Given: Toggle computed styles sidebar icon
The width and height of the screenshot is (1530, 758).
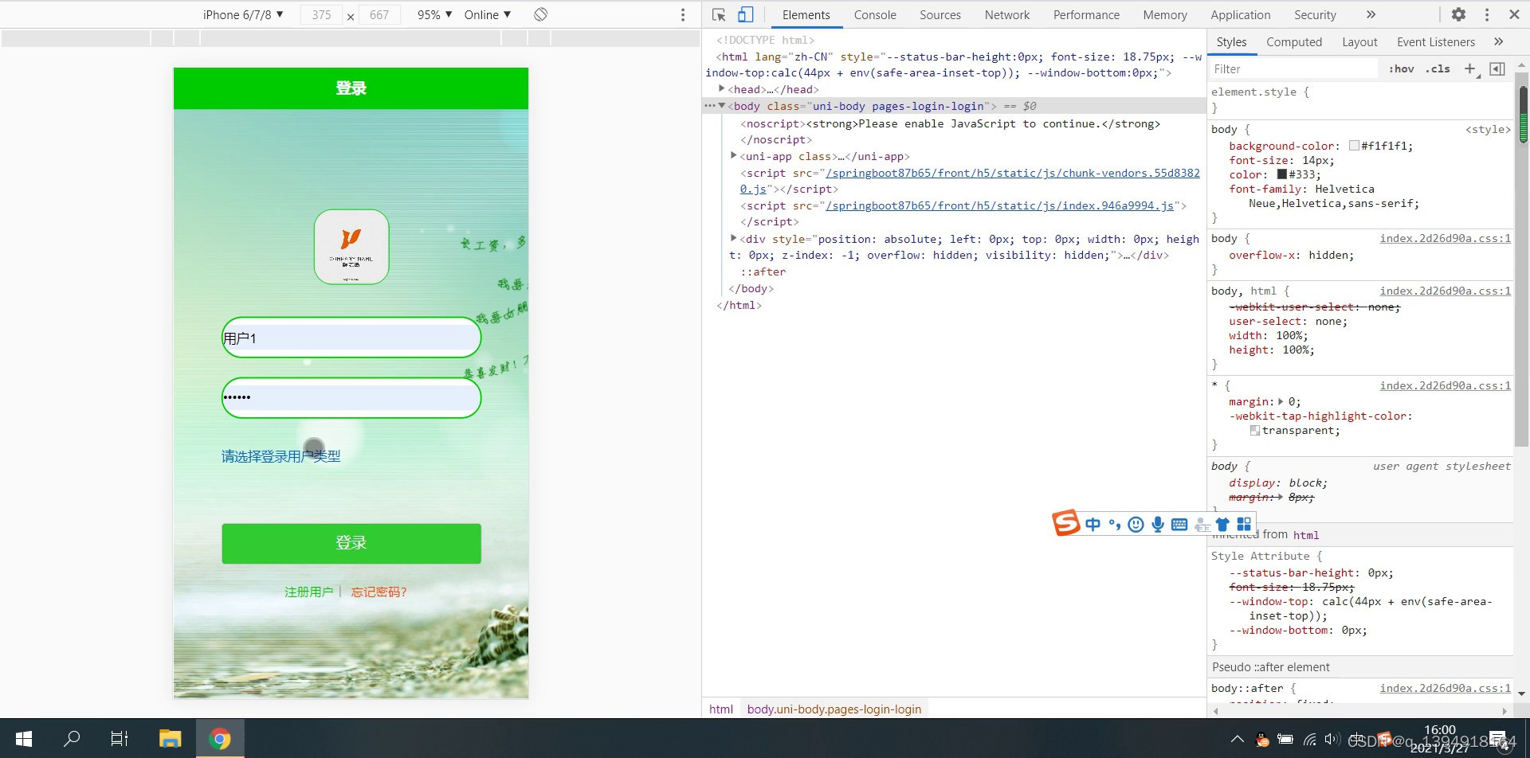Looking at the screenshot, I should [1497, 68].
